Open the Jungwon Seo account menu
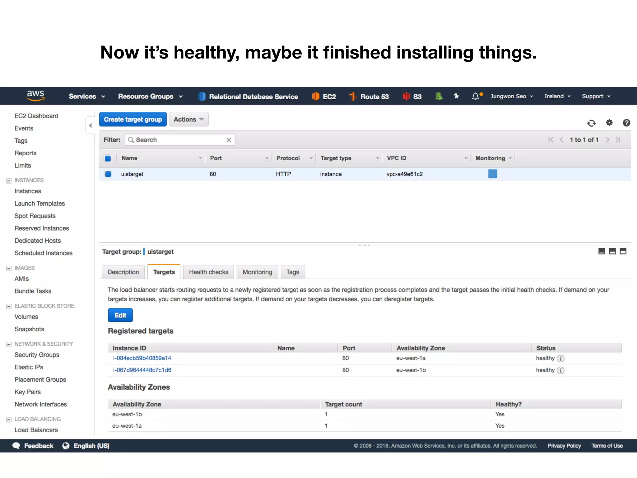 click(512, 96)
